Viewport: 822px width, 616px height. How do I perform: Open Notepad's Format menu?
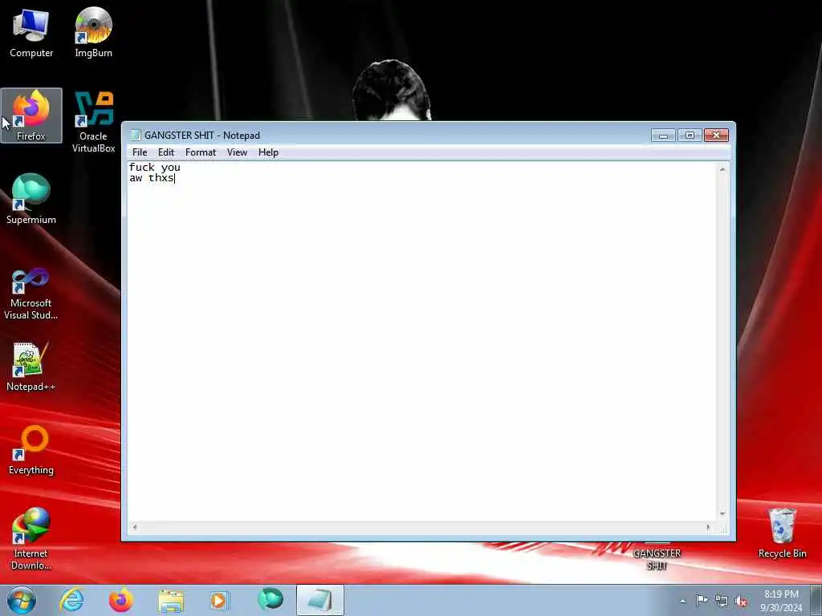[x=201, y=152]
